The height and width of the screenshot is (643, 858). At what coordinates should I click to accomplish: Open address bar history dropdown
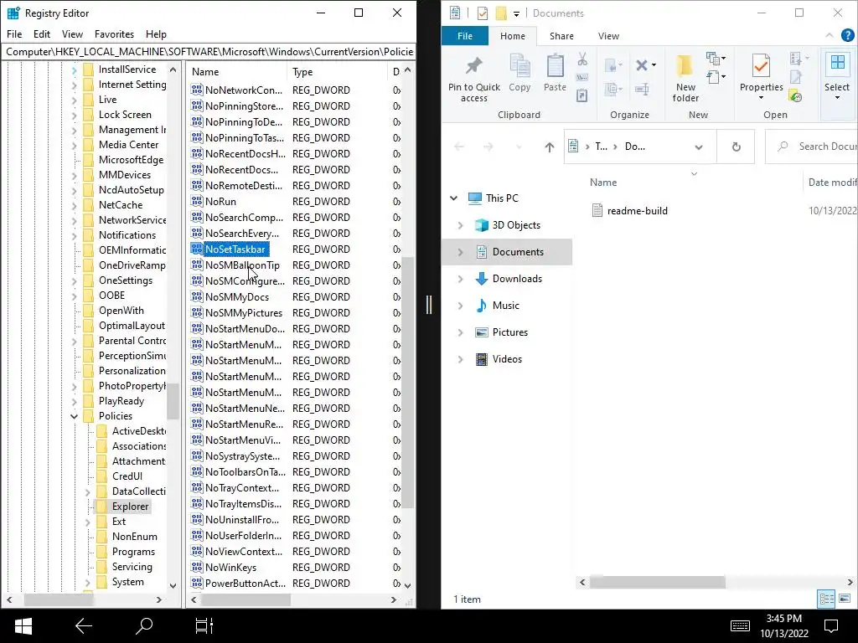(699, 147)
